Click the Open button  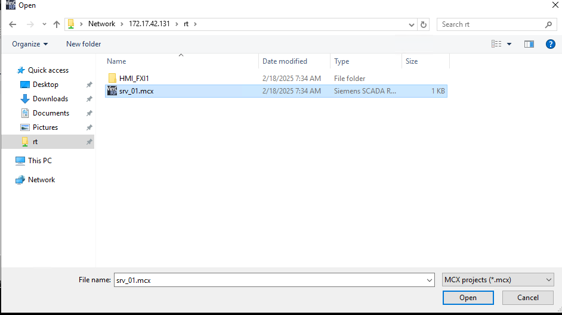click(468, 298)
